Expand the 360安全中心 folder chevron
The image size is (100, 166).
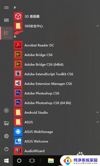[x=98, y=26]
